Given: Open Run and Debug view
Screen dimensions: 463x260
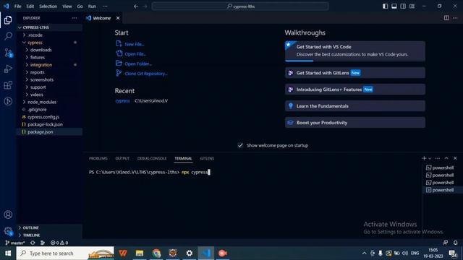Looking at the screenshot, I should (x=8, y=69).
